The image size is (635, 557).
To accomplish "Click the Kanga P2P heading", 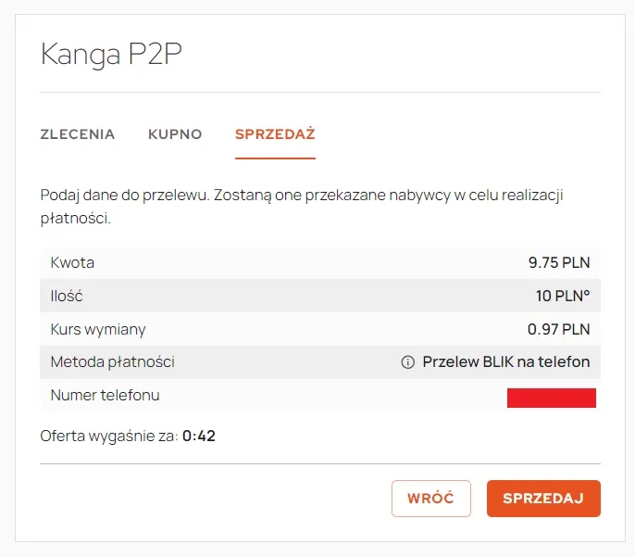I will [111, 54].
